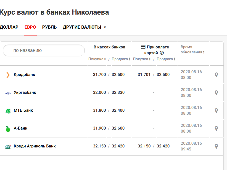Screen dimensions: 227x170
Task: Open the Кредобанк bank link
Action: (x=25, y=75)
